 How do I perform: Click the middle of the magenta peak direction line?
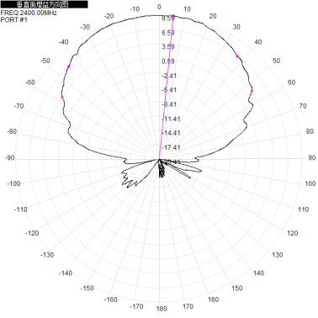[x=167, y=87]
